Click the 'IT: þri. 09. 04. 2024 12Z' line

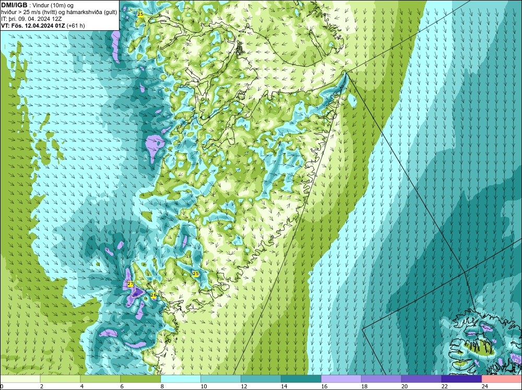coord(32,19)
